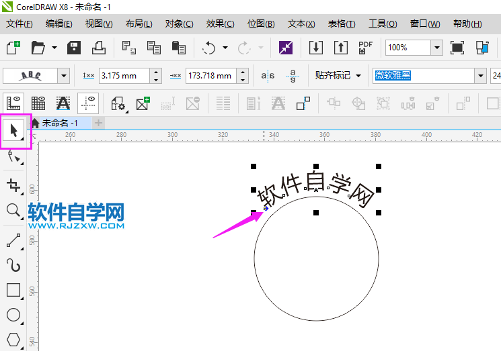Click the curved text 软件自学网 on the circle

315,191
